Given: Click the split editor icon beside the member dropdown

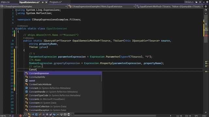Looking at the screenshot, I should tap(206, 6).
